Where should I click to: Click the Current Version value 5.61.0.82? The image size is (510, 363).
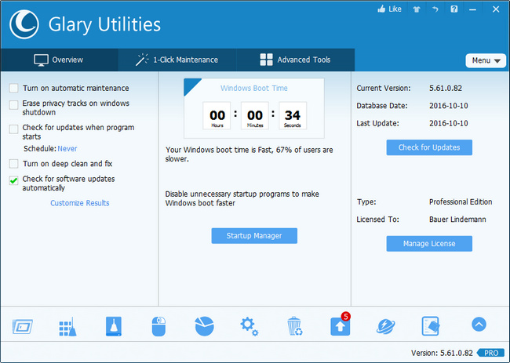coord(446,88)
